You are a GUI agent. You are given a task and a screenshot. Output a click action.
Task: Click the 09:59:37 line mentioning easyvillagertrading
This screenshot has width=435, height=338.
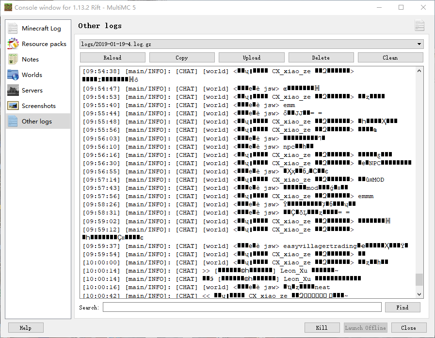click(x=245, y=246)
